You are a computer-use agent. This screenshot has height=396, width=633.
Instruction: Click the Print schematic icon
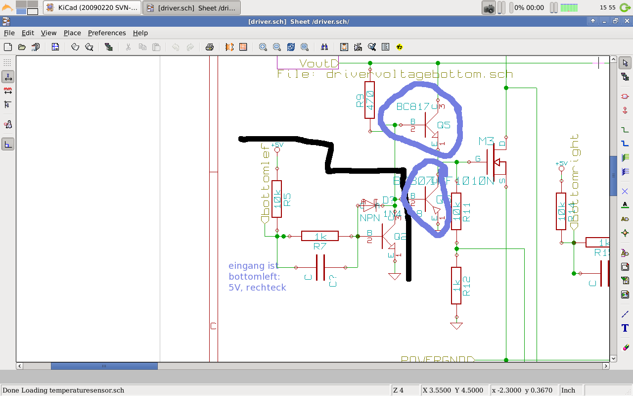209,47
